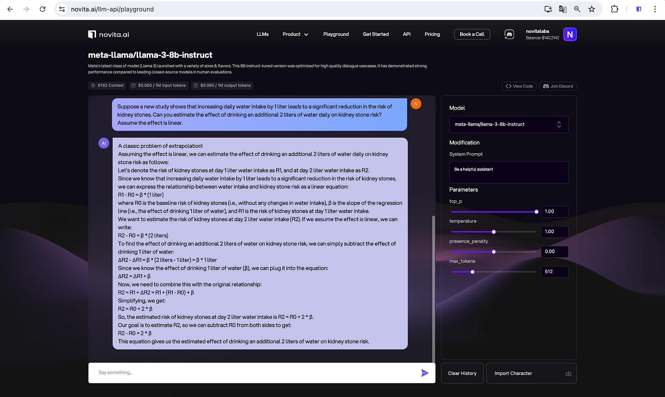Open the Chrome three-dot menu
The width and height of the screenshot is (665, 397).
click(x=655, y=9)
